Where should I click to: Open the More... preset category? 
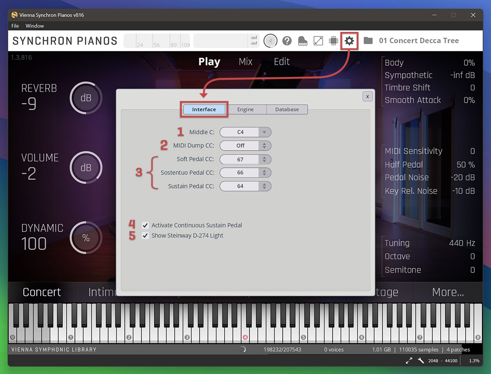(x=448, y=292)
